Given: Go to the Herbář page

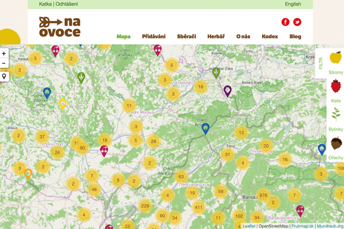Looking at the screenshot, I should click(215, 36).
